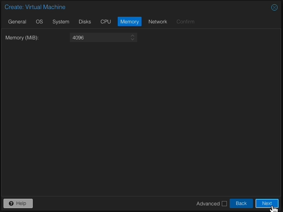Click the Advanced label text
This screenshot has width=283, height=212.
pos(208,203)
